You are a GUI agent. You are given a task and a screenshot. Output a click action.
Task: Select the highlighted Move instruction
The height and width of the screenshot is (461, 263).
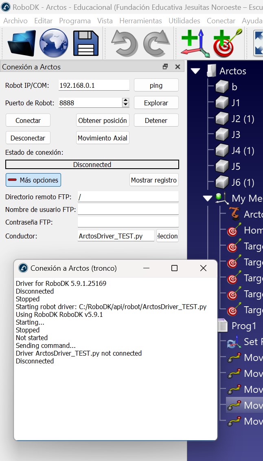pyautogui.click(x=244, y=405)
